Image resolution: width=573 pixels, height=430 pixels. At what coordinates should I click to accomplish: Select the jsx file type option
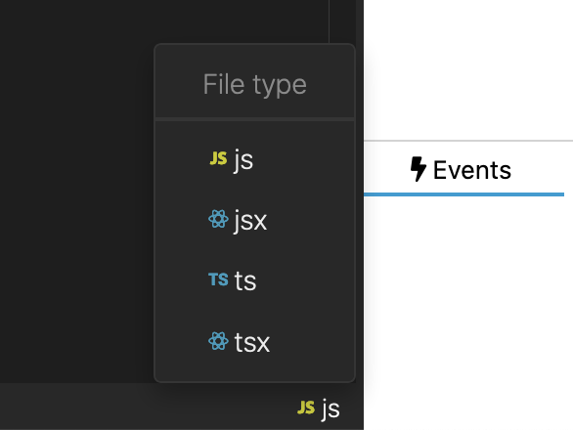click(x=254, y=220)
